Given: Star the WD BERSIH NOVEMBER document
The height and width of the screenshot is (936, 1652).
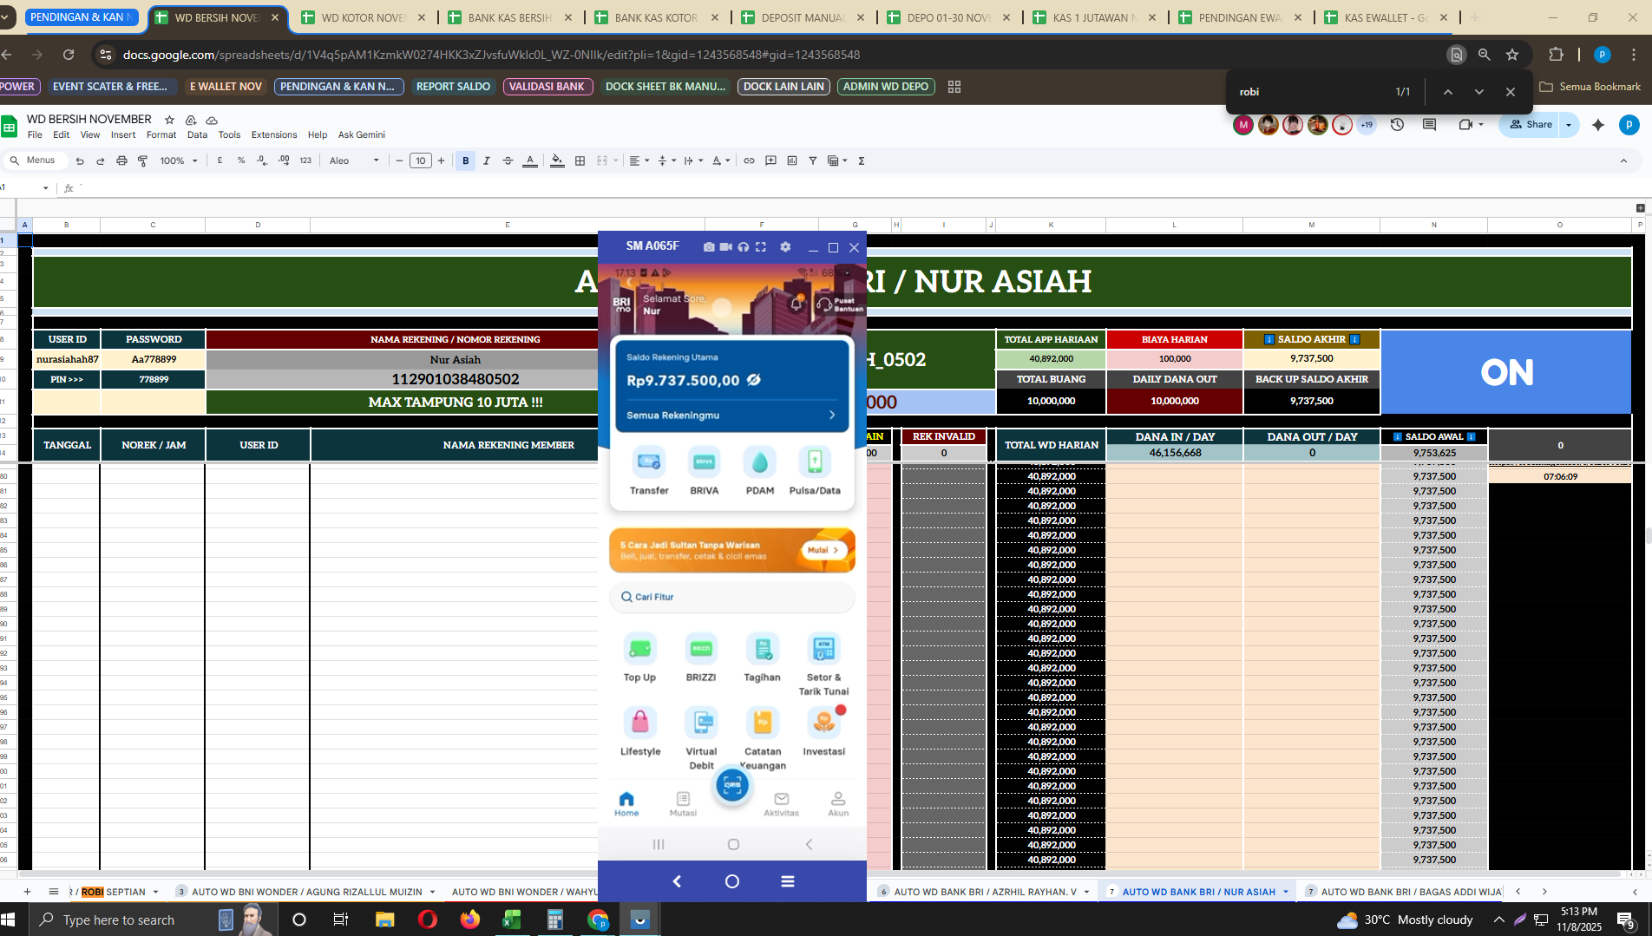Looking at the screenshot, I should click(170, 120).
